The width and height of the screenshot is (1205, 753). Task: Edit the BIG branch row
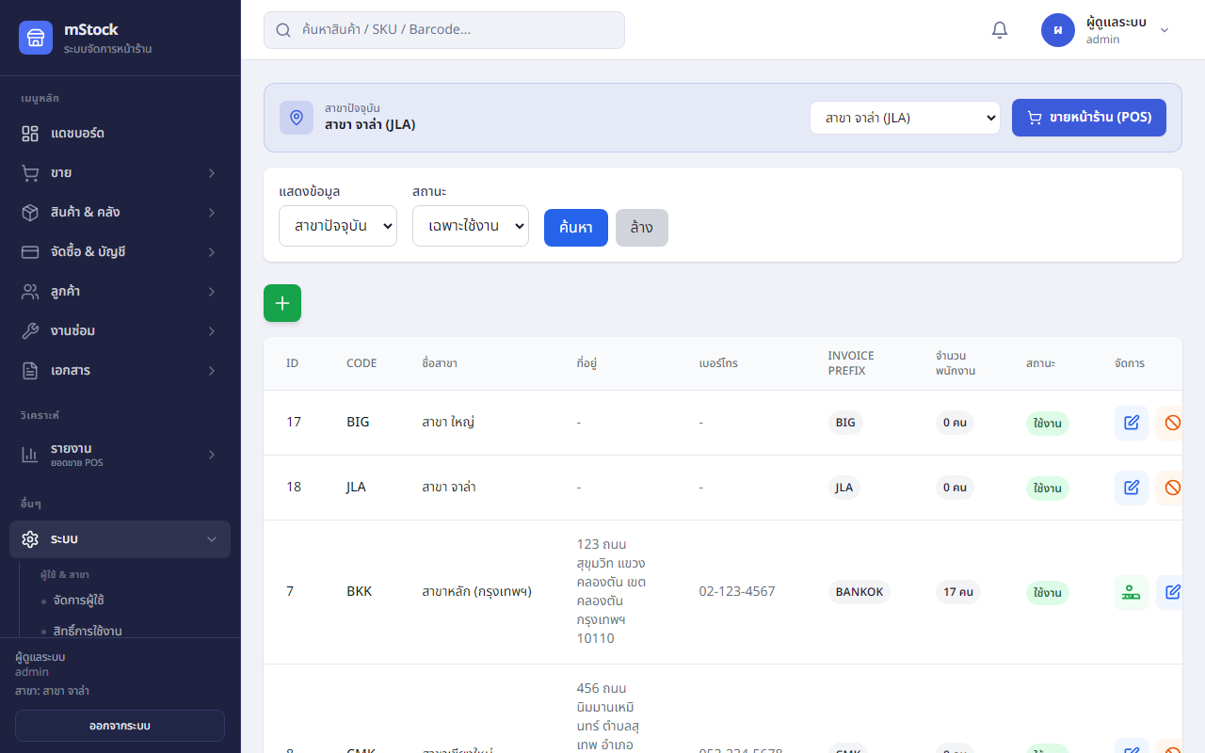(x=1132, y=423)
